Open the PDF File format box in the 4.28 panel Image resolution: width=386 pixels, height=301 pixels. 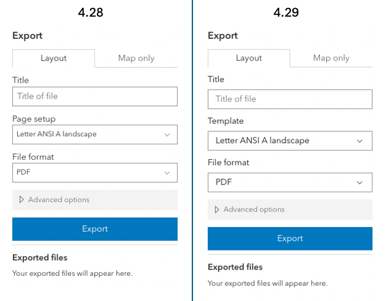tap(94, 173)
